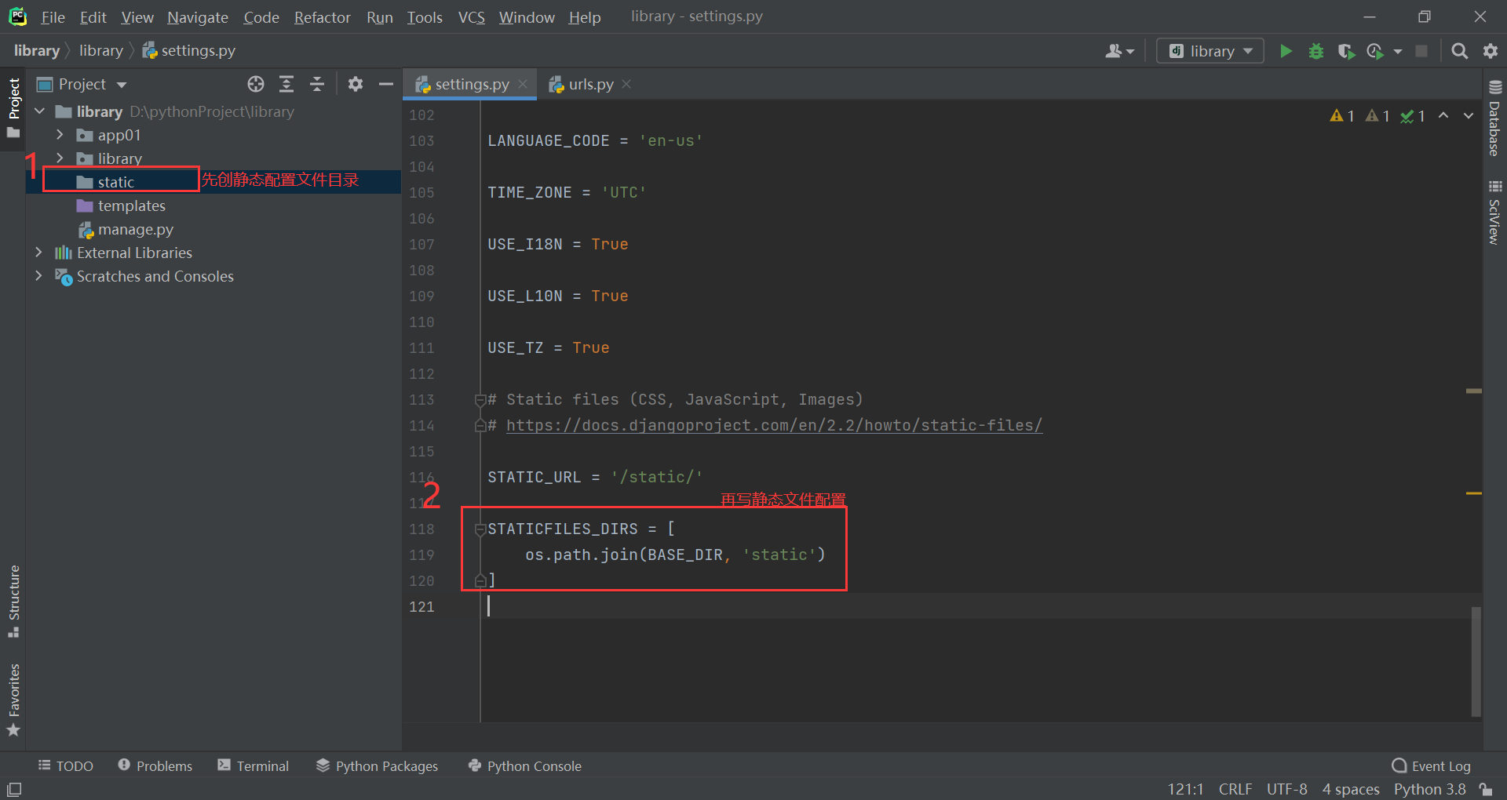Expand Scratches and Consoles node
The height and width of the screenshot is (800, 1507).
39,276
